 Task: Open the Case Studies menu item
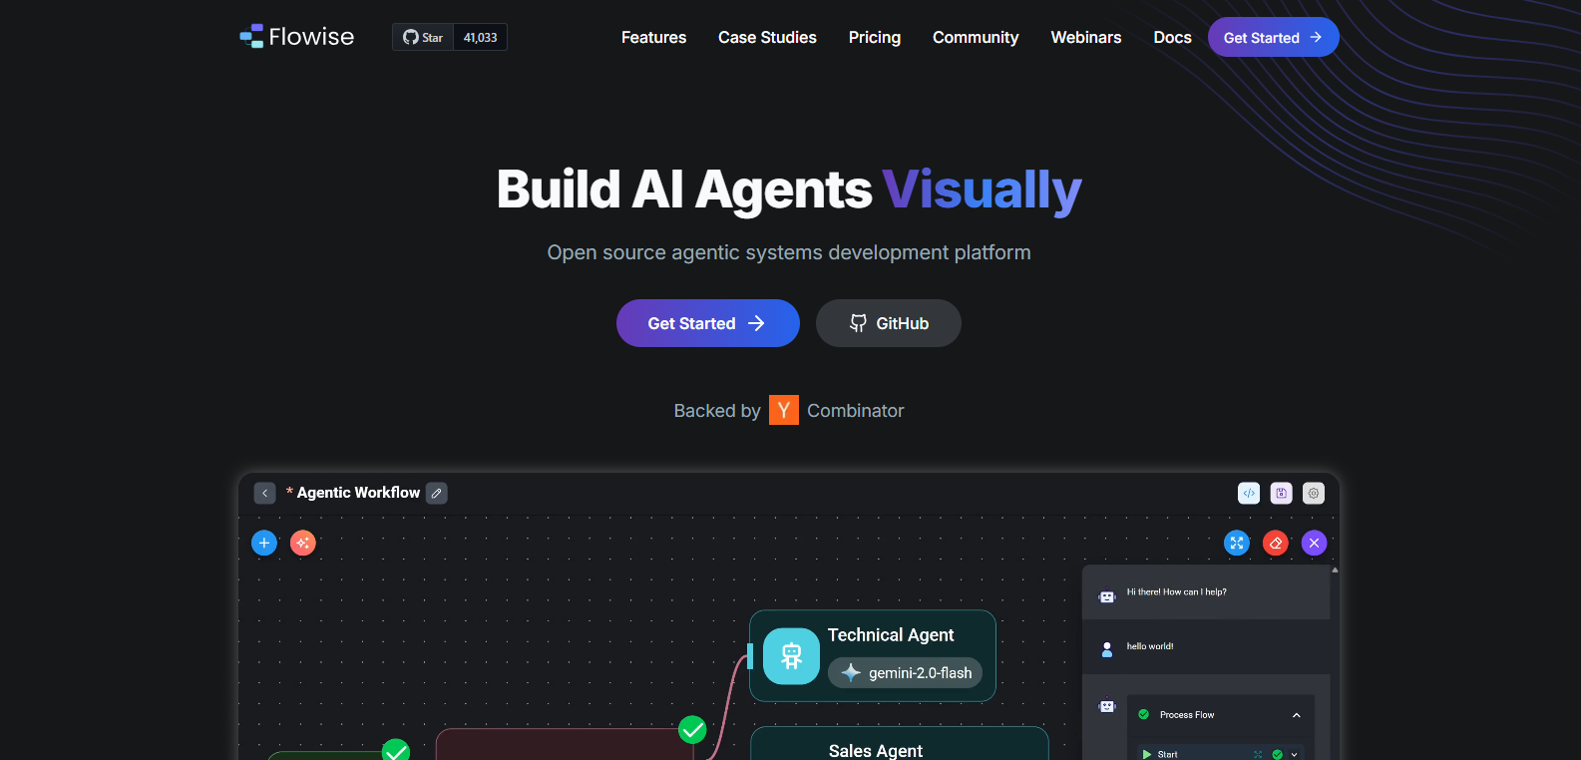coord(767,37)
